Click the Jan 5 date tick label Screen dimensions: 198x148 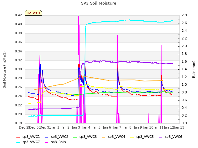(x=96, y=127)
